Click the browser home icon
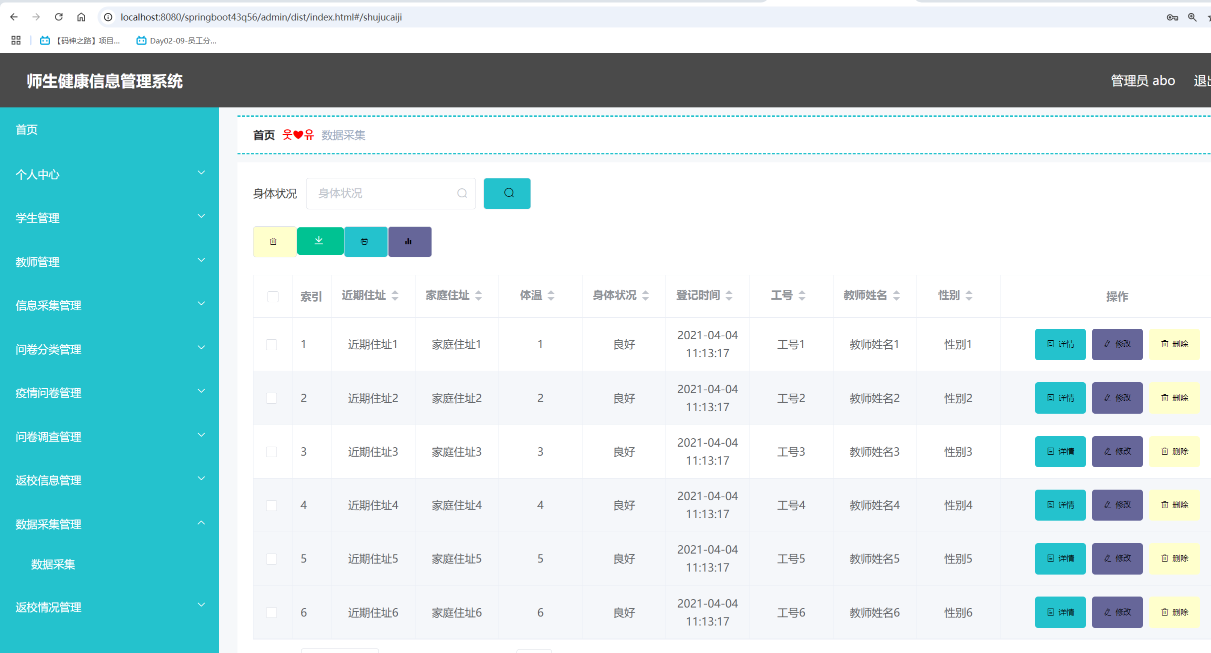This screenshot has height=653, width=1211. point(81,16)
